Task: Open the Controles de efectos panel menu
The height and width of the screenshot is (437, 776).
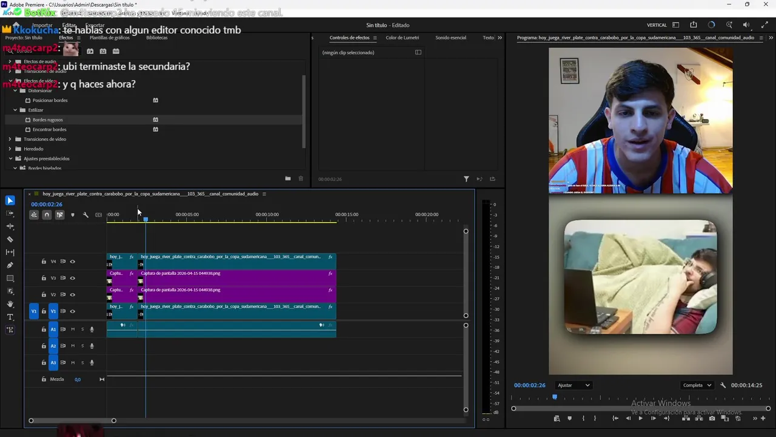Action: (375, 38)
